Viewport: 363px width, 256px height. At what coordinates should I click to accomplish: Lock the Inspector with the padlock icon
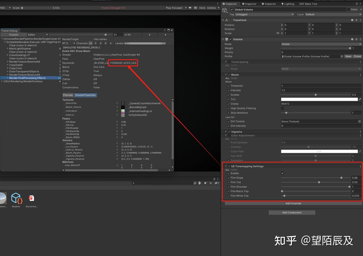coord(356,4)
